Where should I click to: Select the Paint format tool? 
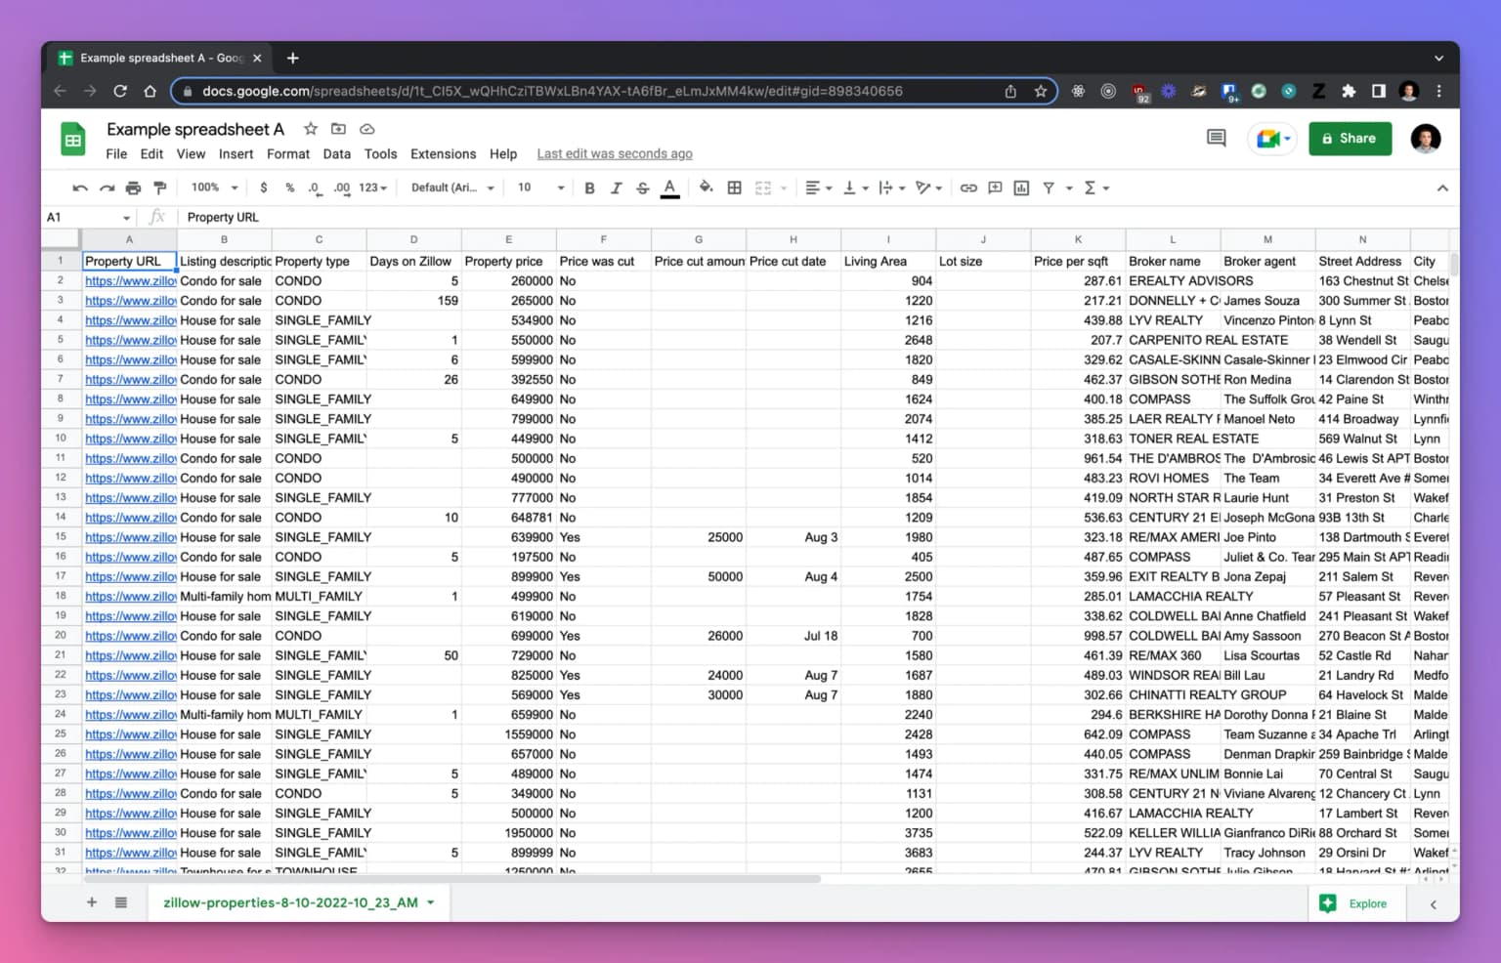pyautogui.click(x=160, y=188)
